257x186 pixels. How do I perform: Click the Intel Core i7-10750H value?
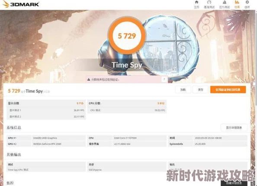pos(125,138)
